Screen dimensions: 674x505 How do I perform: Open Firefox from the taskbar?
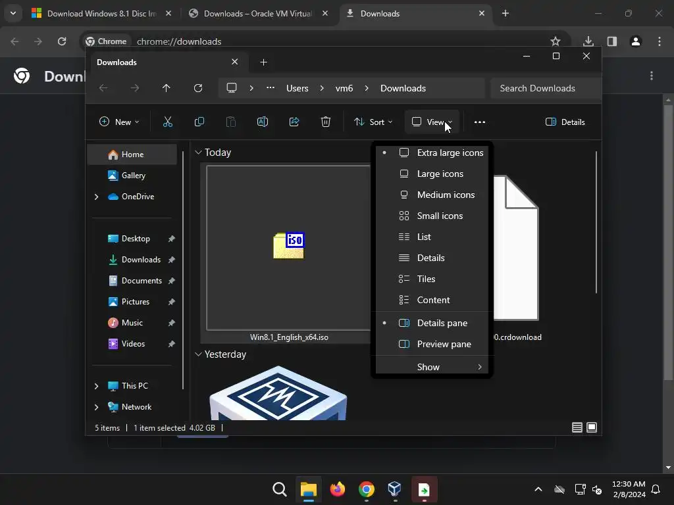338,489
